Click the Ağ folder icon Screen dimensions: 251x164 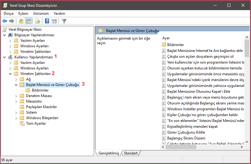[x=22, y=79]
